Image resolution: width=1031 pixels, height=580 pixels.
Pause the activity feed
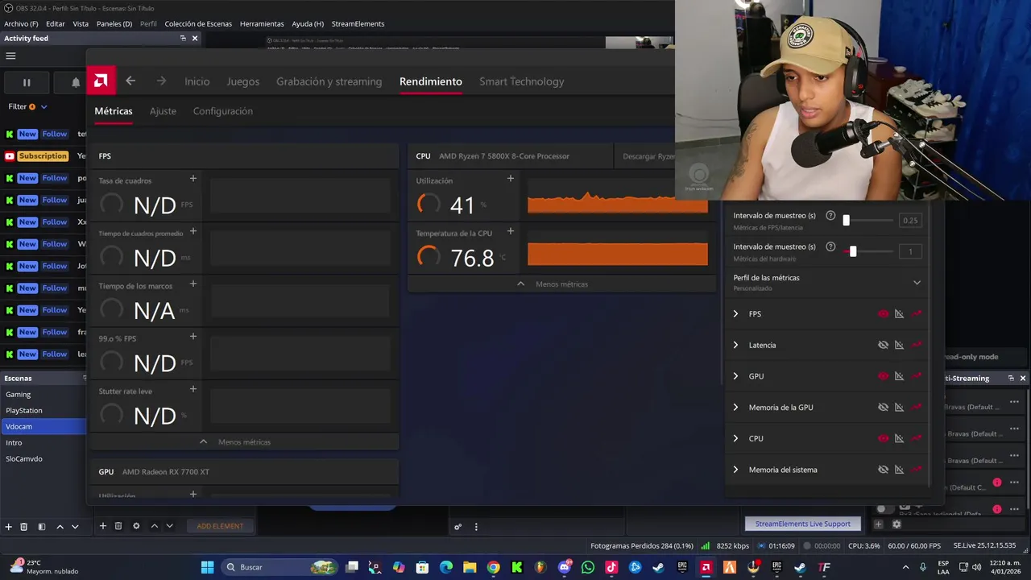(27, 82)
